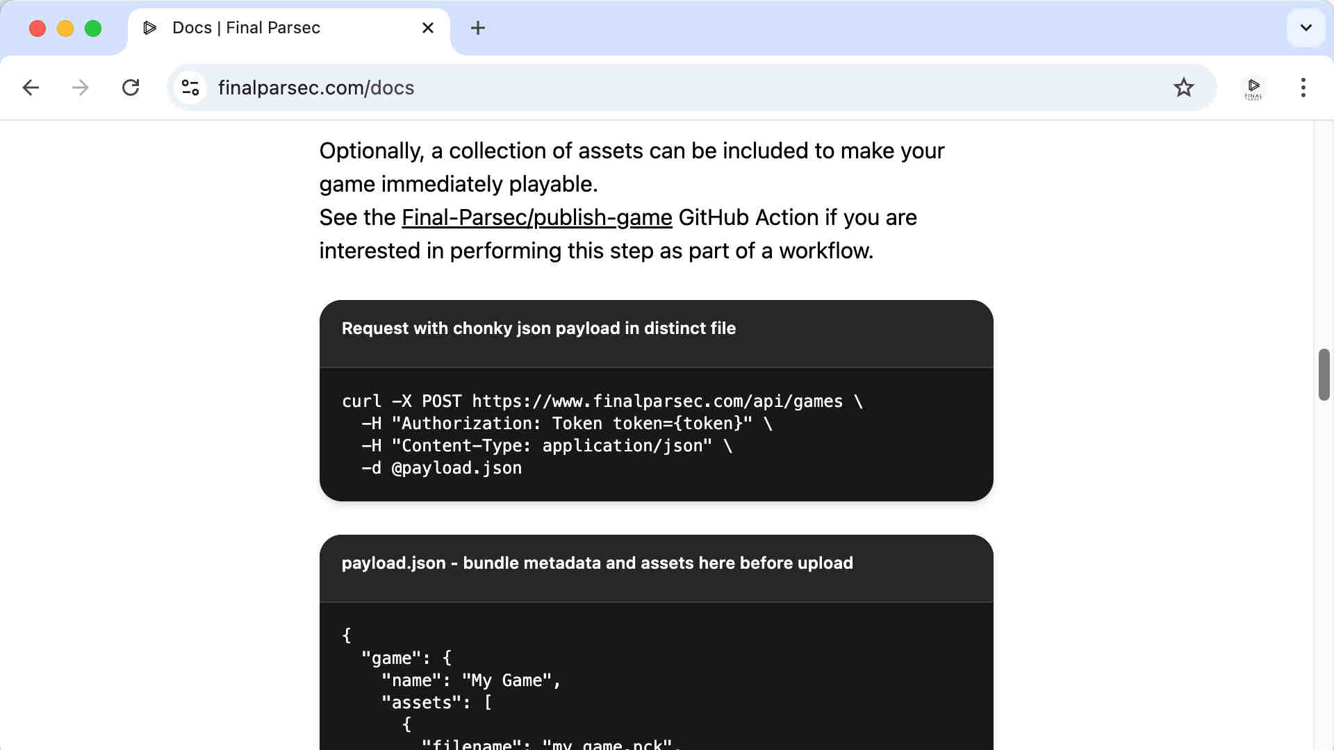
Task: Click the '"name": "My Game"' line
Action: coord(471,681)
